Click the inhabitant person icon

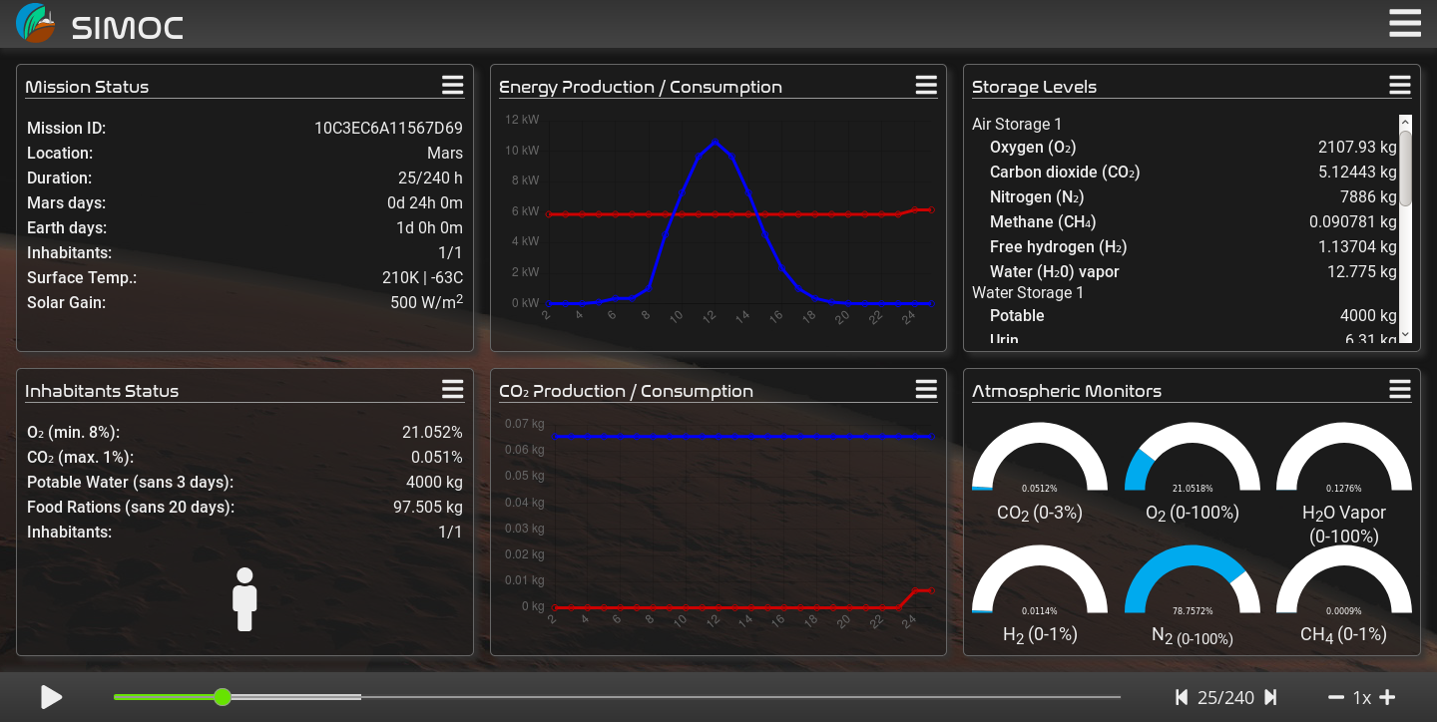[244, 599]
